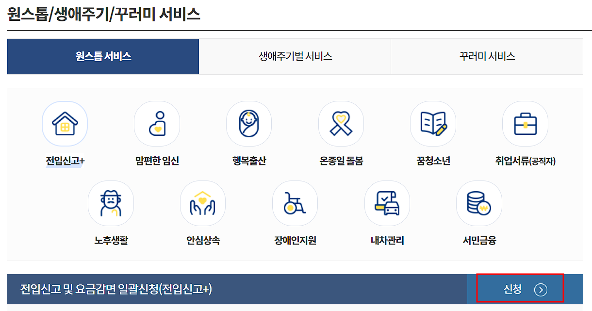Screen dimensions: 592x311
Task: Click the 행복출산 baby icon
Action: 249,124
